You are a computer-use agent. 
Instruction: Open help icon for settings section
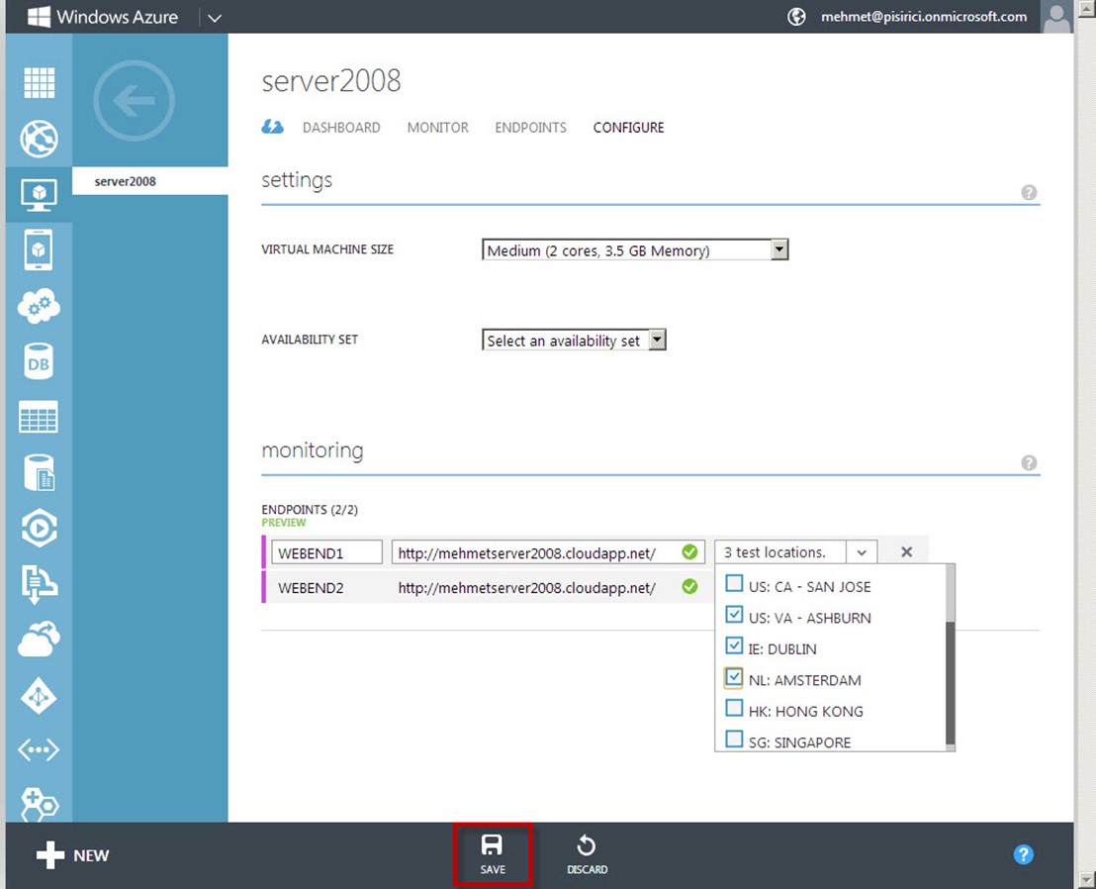[1029, 192]
